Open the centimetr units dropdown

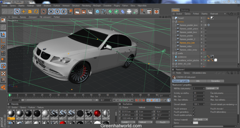tap(212, 88)
